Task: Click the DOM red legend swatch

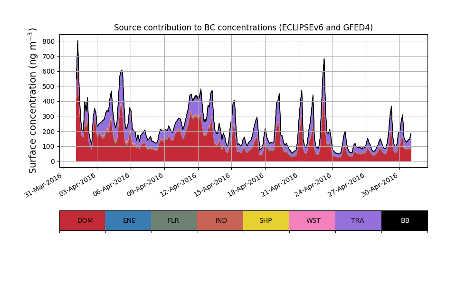Action: coord(82,220)
